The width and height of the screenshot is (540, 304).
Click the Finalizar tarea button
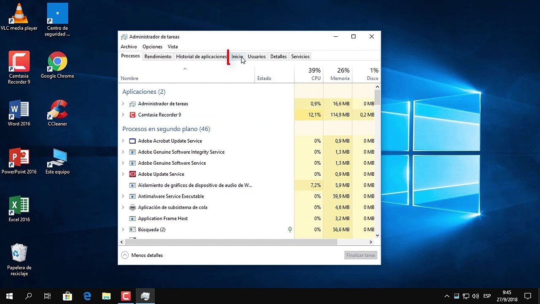tap(361, 255)
